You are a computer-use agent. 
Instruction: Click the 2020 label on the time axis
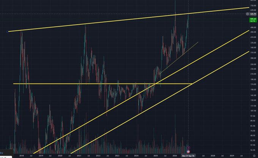coord(60,156)
